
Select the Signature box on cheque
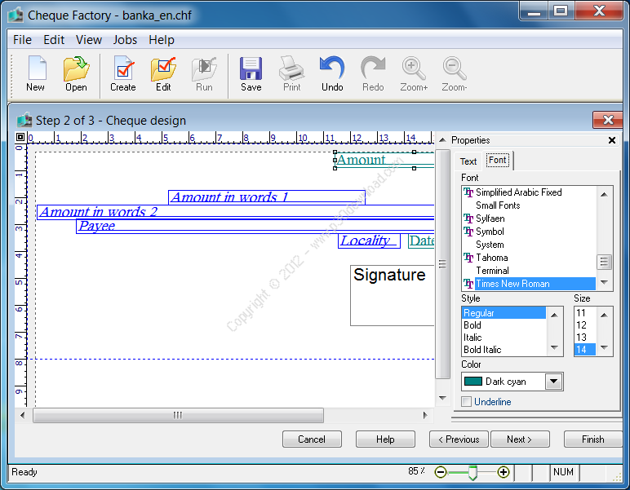[393, 295]
